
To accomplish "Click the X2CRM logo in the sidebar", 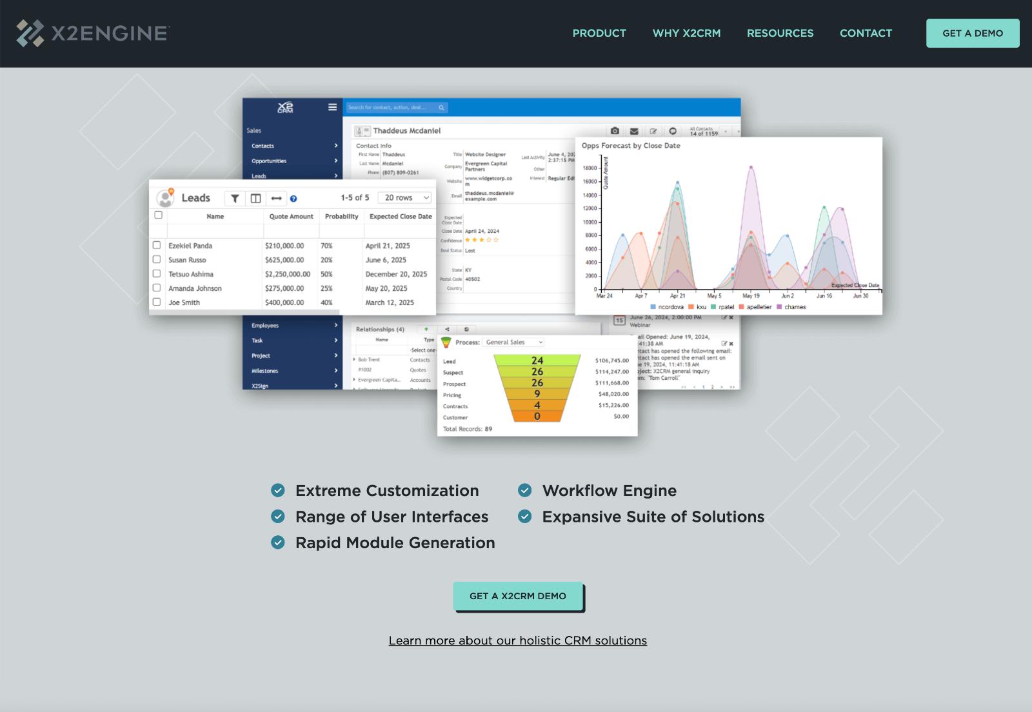I will pos(285,108).
